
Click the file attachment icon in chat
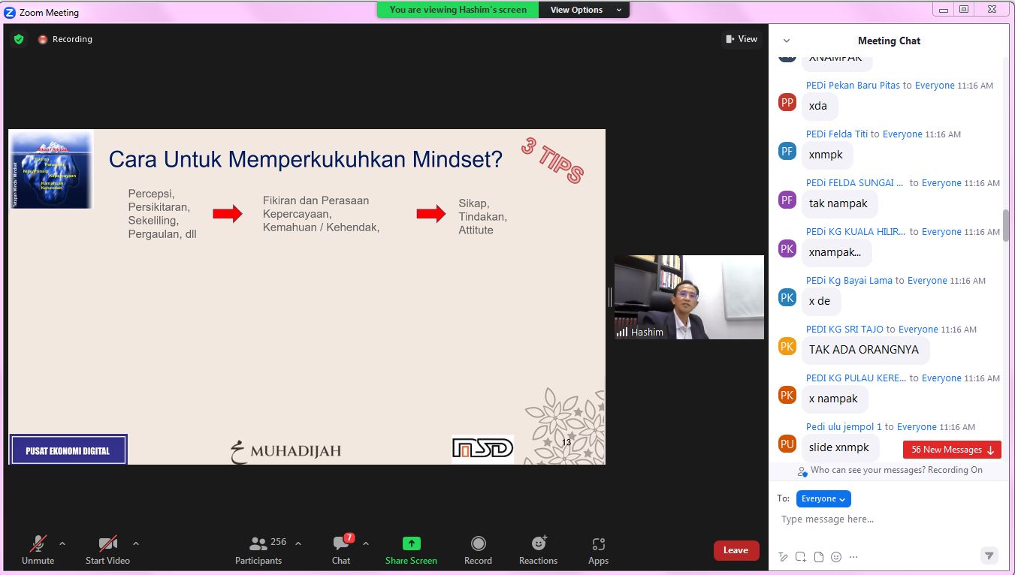pyautogui.click(x=819, y=557)
